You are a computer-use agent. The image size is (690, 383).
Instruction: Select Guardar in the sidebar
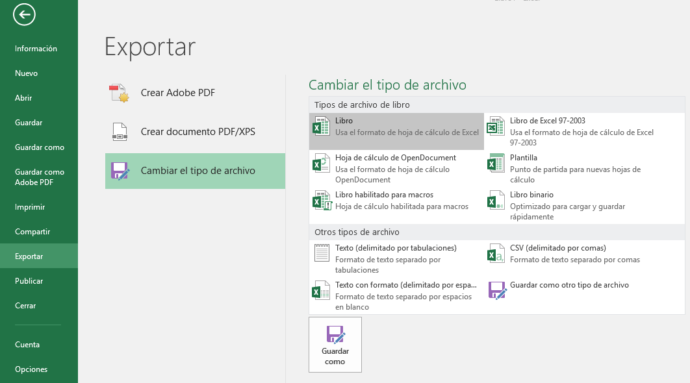click(x=29, y=122)
